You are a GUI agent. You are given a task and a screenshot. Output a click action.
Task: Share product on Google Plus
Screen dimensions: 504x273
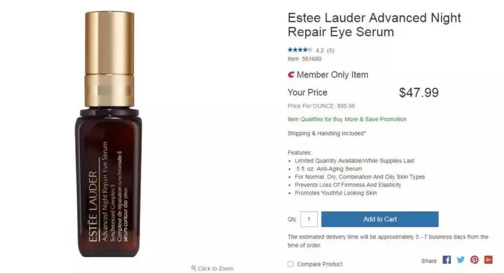488,260
